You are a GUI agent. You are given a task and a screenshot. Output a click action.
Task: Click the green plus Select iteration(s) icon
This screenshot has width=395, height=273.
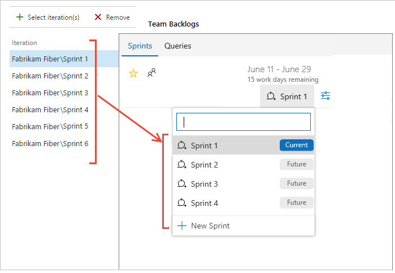point(20,17)
